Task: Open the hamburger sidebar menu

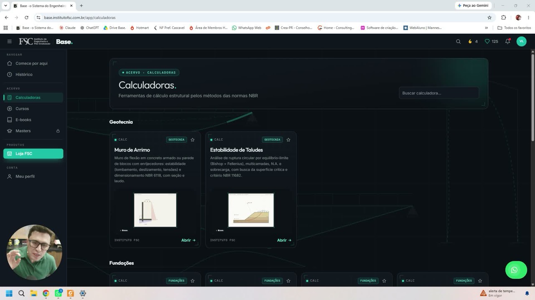Action: [10, 42]
